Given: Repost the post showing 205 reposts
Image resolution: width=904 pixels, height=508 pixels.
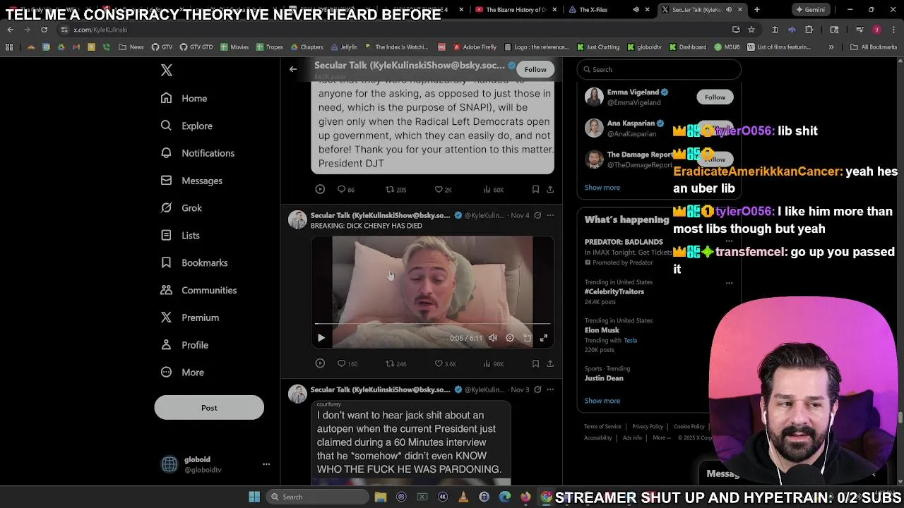Looking at the screenshot, I should 395,189.
